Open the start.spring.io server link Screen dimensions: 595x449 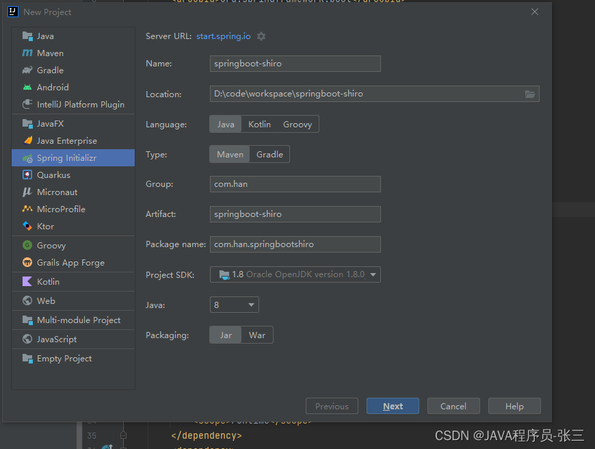[224, 36]
